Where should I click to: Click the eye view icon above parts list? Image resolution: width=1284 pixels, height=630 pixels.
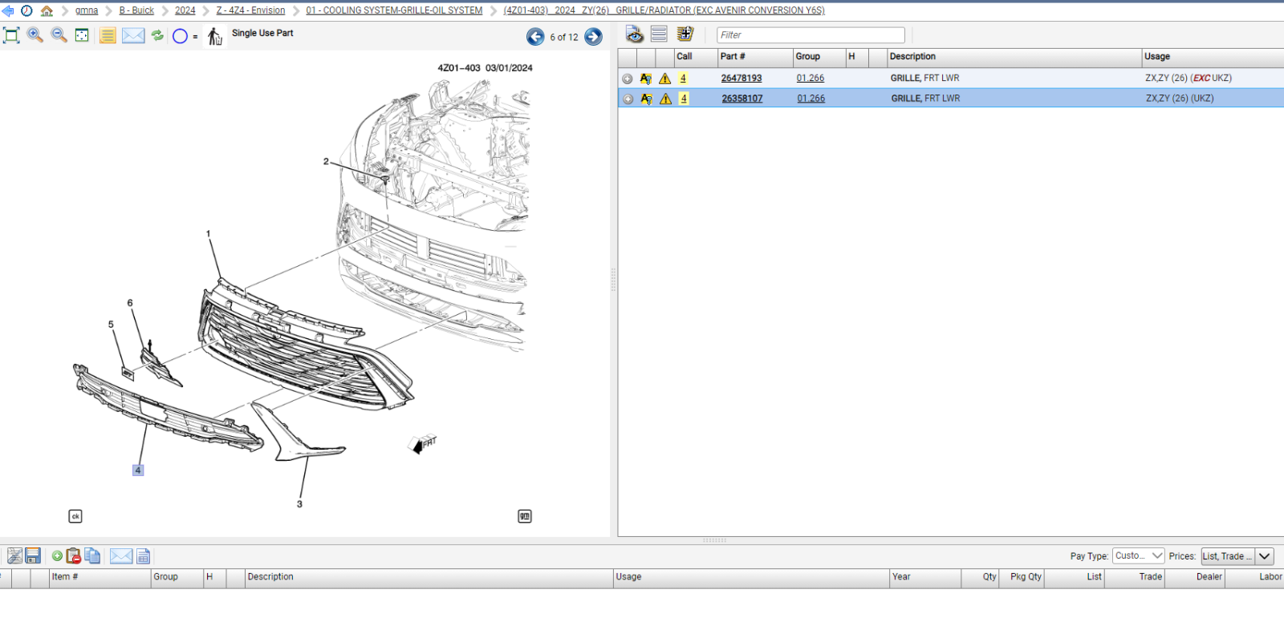pos(634,34)
